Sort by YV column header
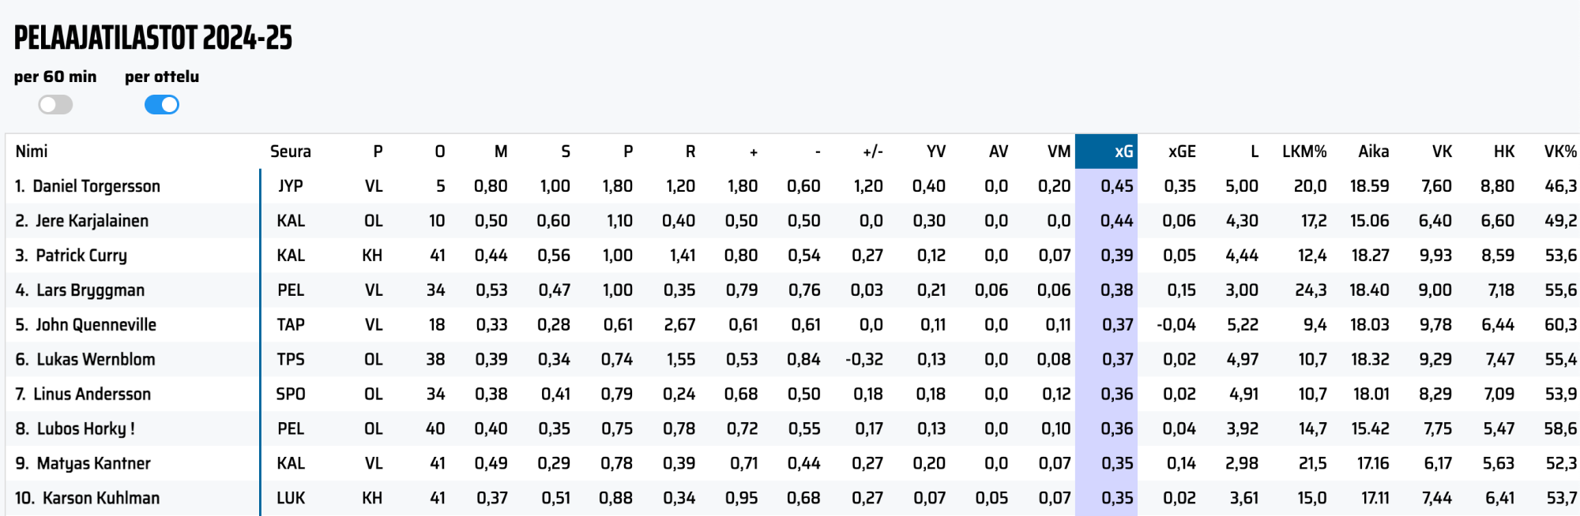Screen dimensions: 1580x516 [x=936, y=151]
